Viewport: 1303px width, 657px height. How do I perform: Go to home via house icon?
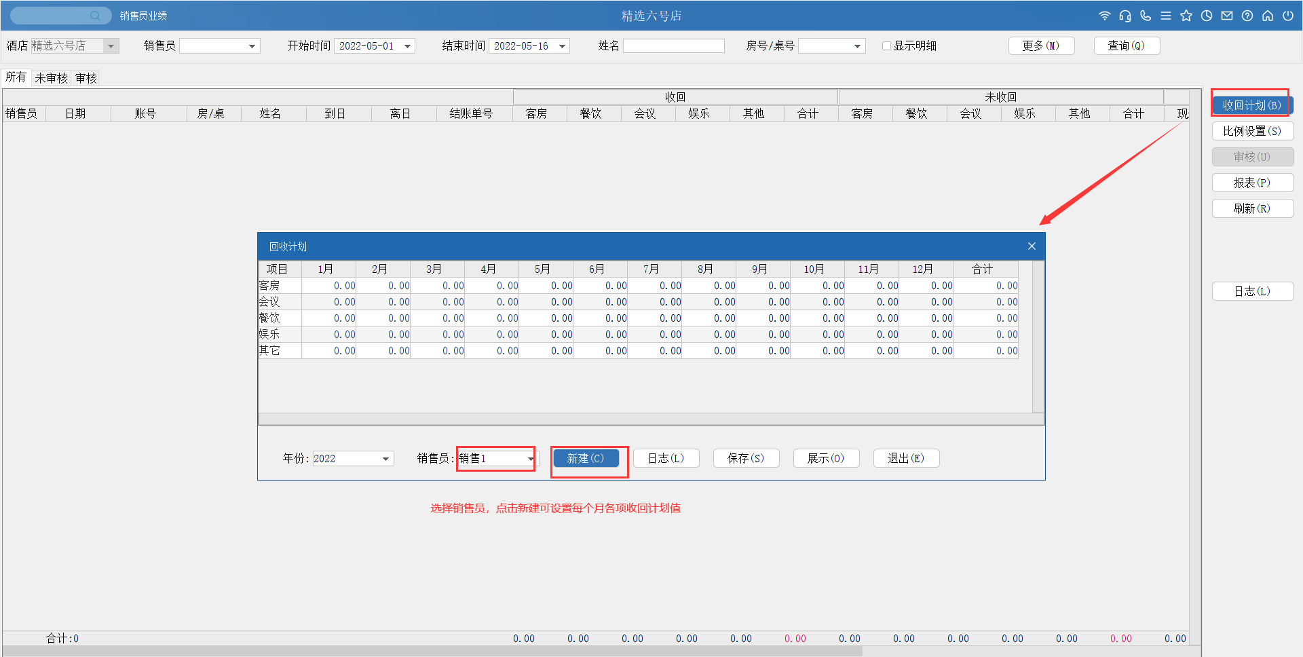(x=1268, y=16)
